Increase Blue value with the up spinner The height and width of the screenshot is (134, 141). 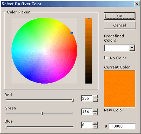(95, 123)
